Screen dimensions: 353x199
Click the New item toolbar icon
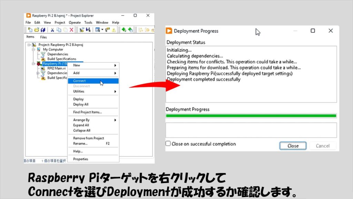coord(30,30)
